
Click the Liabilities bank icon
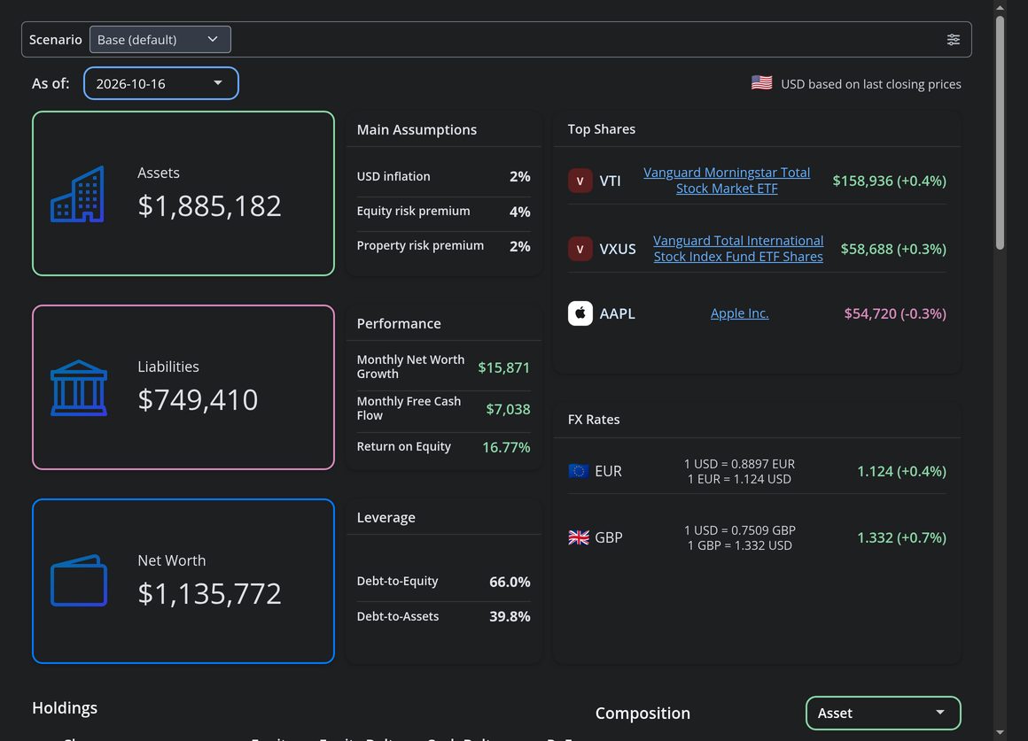(79, 388)
